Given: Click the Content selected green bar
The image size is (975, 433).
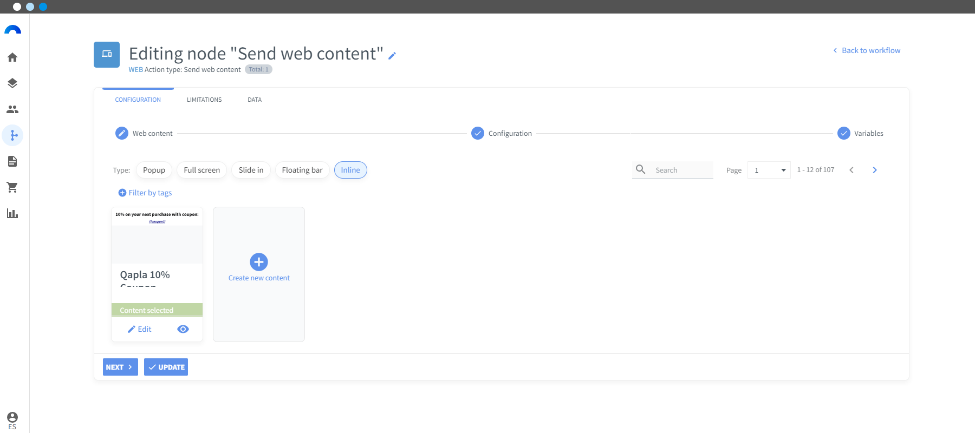Looking at the screenshot, I should click(157, 310).
